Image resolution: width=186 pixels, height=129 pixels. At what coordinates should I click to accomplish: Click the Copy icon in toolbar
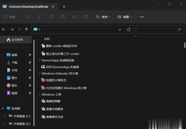tap(40, 17)
